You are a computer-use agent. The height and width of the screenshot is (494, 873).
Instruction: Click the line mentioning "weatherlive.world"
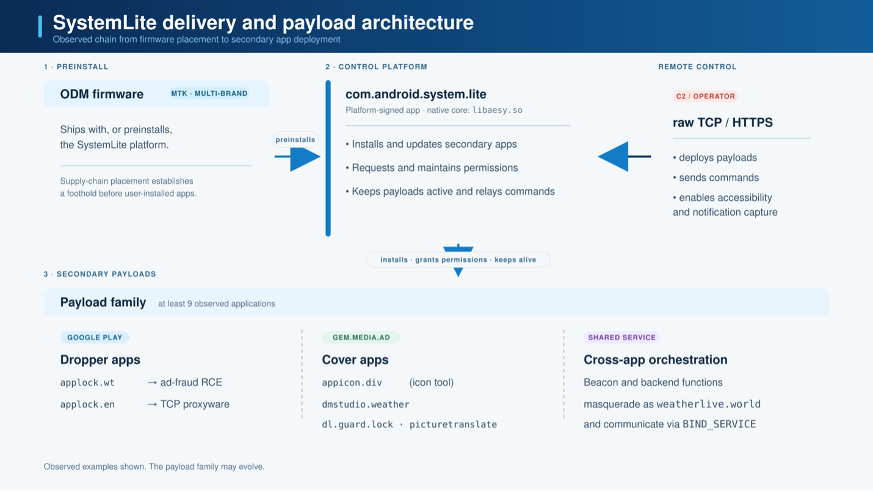672,404
